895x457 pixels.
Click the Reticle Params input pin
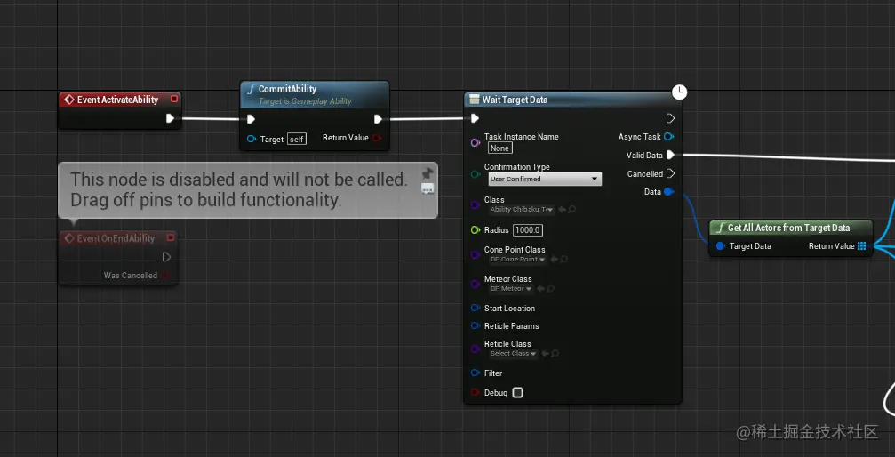[475, 325]
